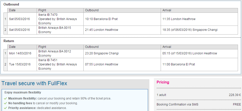The width and height of the screenshot is (242, 111).
Task: Click the FREE label for SMS confirmation
Action: (237, 104)
